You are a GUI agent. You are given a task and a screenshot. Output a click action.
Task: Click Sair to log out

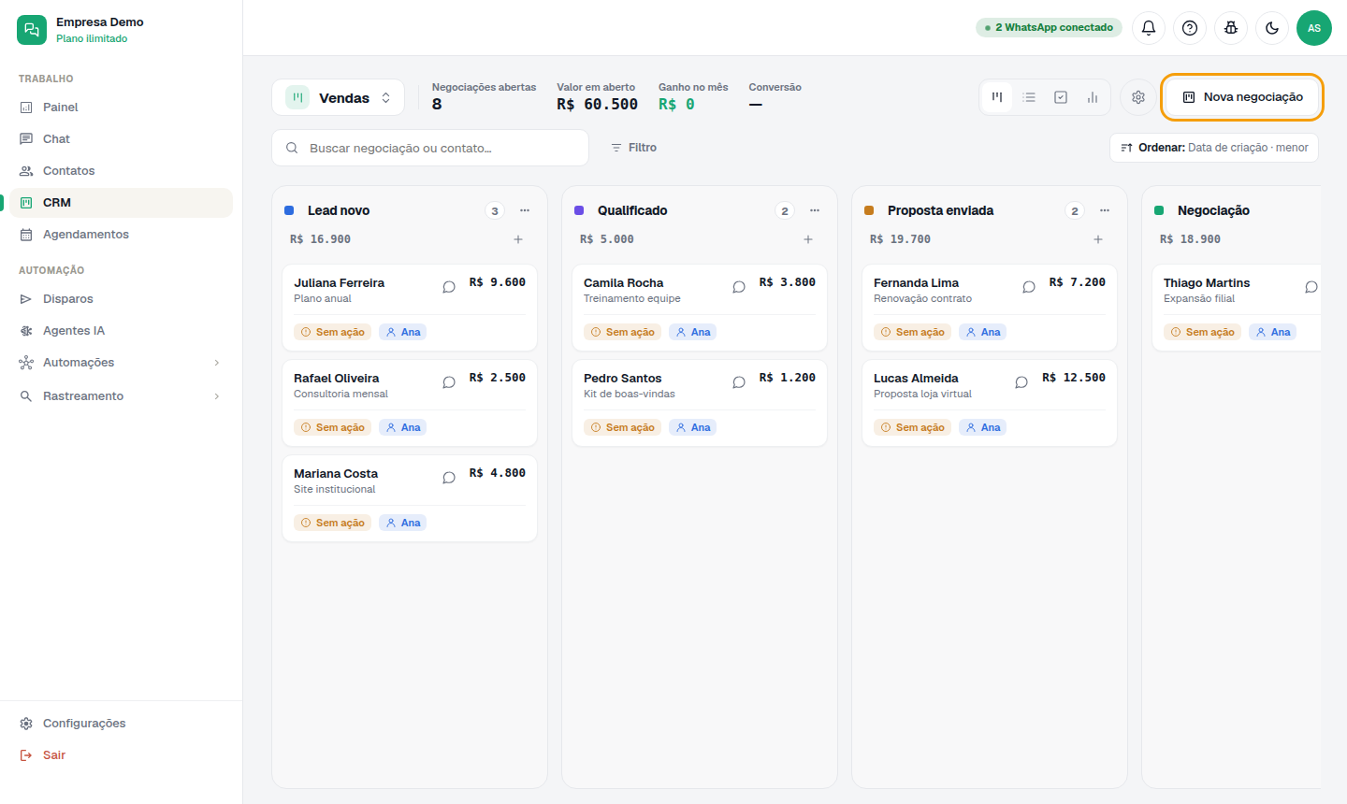[122, 755]
